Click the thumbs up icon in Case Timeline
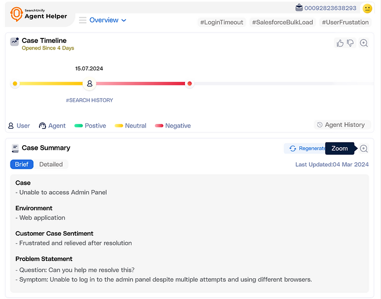 coord(340,43)
